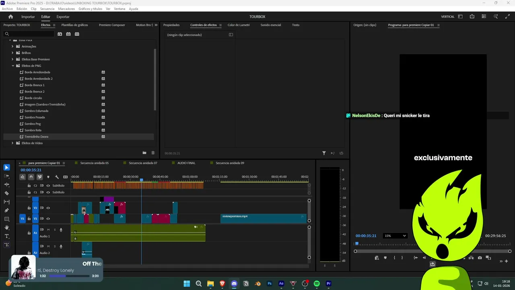Expand the Efeitos de Vídeo folder
Screen dimensions: 515x290
coord(12,143)
